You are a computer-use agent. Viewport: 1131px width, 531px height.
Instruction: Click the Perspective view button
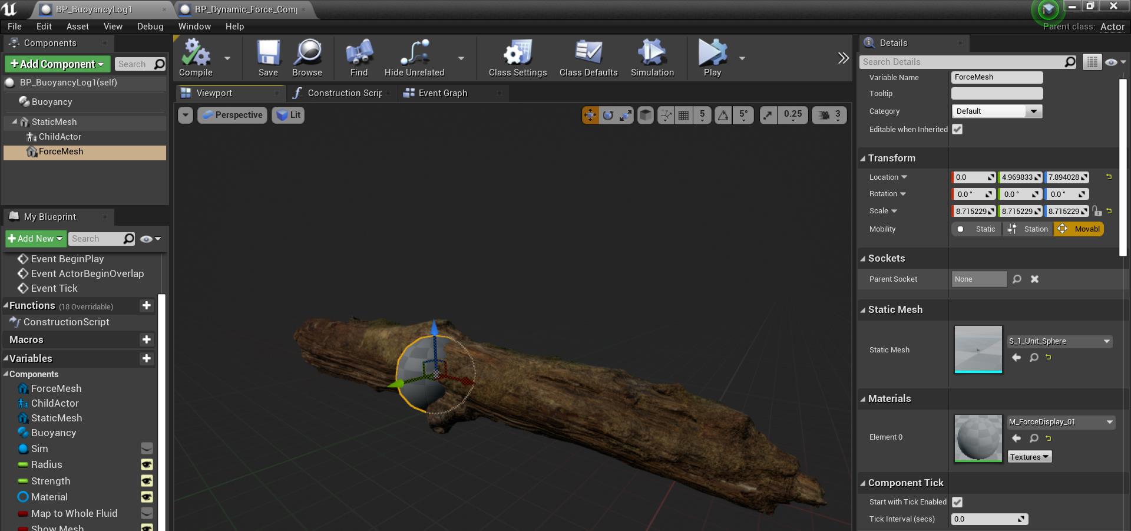[232, 115]
